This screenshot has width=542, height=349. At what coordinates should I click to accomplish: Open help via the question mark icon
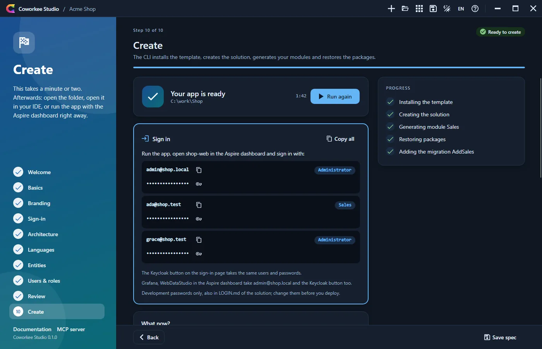coord(475,9)
